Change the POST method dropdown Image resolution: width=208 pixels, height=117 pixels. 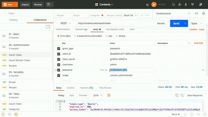pyautogui.click(x=66, y=23)
